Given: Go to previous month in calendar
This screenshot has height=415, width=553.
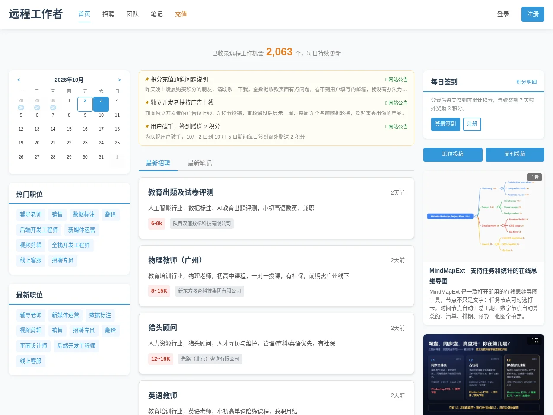Looking at the screenshot, I should [x=19, y=80].
